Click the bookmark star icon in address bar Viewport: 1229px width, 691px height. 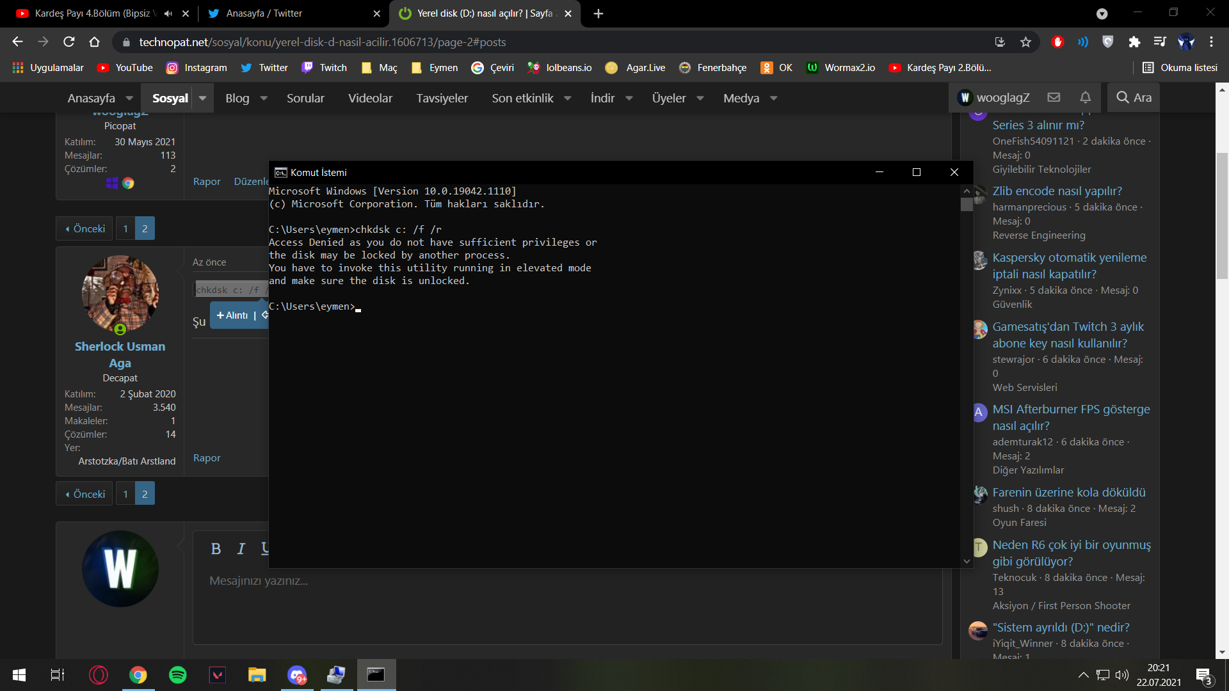click(x=1025, y=42)
